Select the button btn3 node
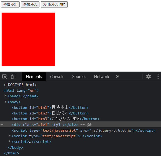The width and height of the screenshot is (161, 156). (56, 119)
